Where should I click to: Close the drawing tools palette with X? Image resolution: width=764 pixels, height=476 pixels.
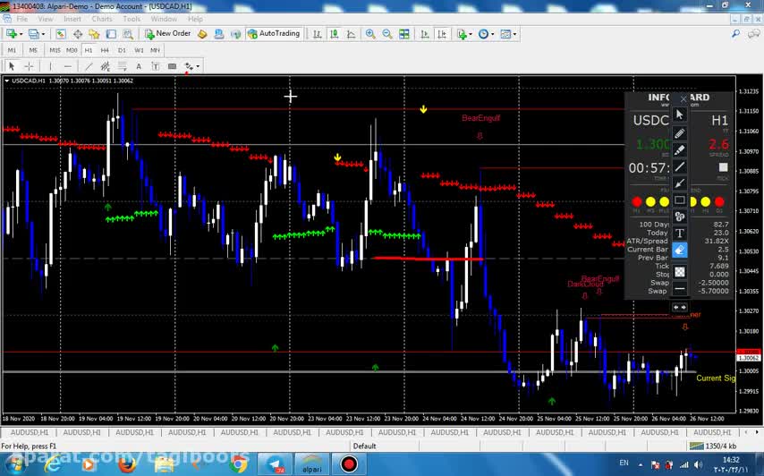(683, 98)
